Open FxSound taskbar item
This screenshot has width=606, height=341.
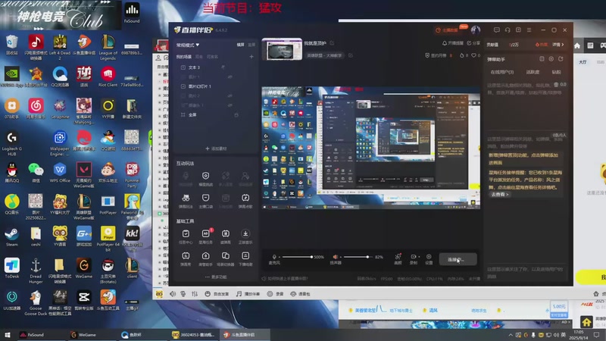[x=33, y=335]
